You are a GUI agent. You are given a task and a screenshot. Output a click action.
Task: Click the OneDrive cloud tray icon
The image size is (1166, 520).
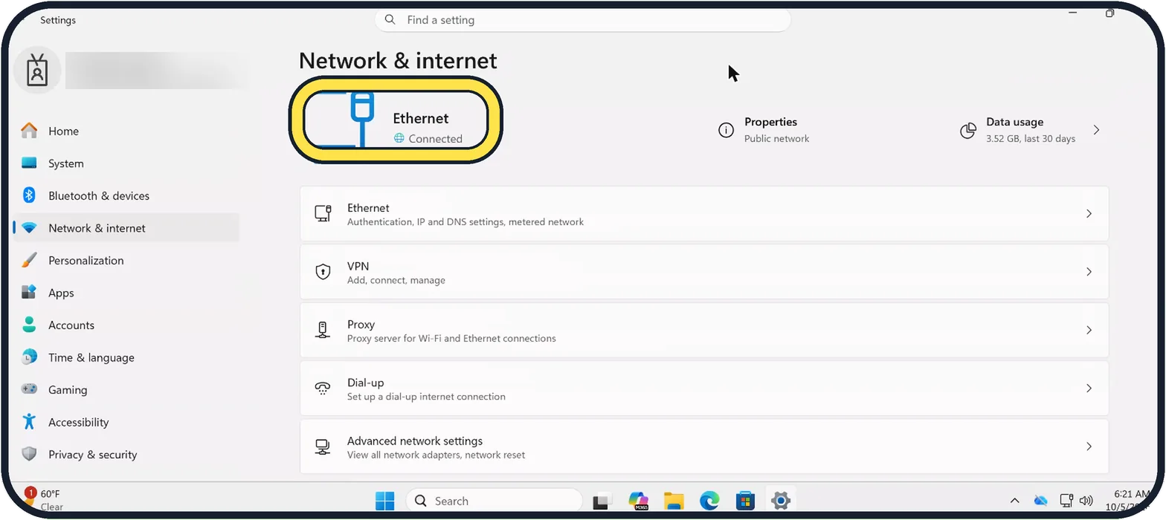click(x=1041, y=501)
